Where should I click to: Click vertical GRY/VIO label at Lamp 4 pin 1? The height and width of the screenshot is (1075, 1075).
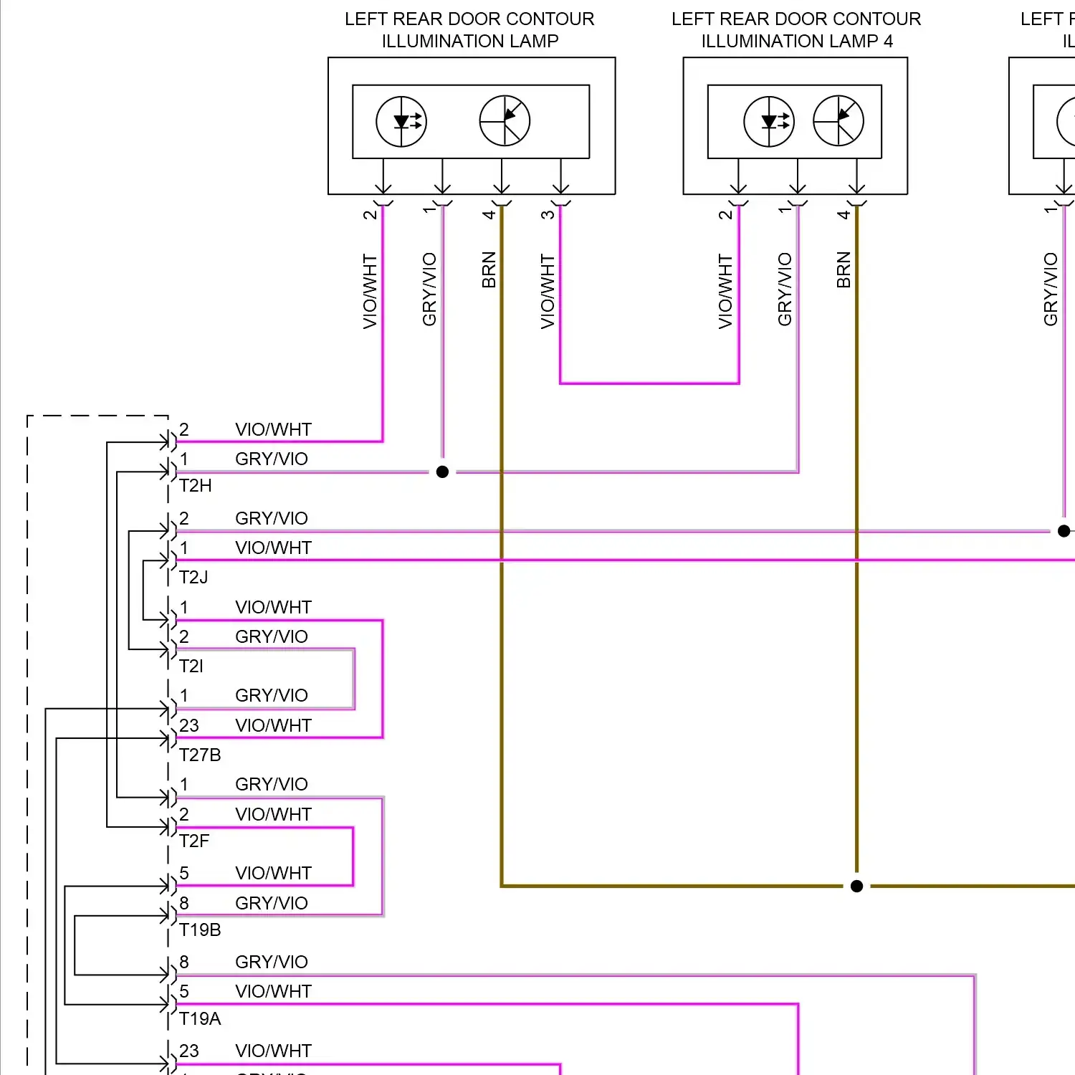[785, 290]
